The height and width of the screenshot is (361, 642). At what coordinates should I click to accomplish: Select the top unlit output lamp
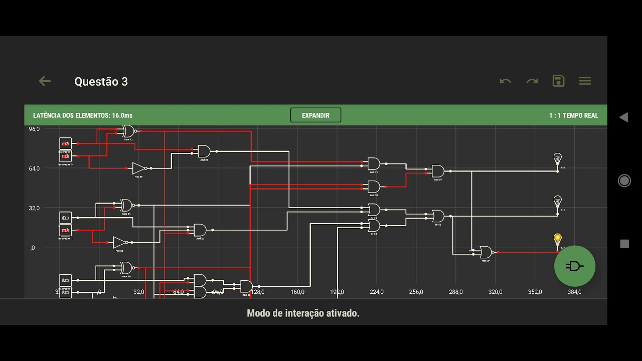(x=557, y=159)
